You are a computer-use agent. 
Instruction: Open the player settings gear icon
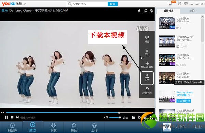pos(139,117)
